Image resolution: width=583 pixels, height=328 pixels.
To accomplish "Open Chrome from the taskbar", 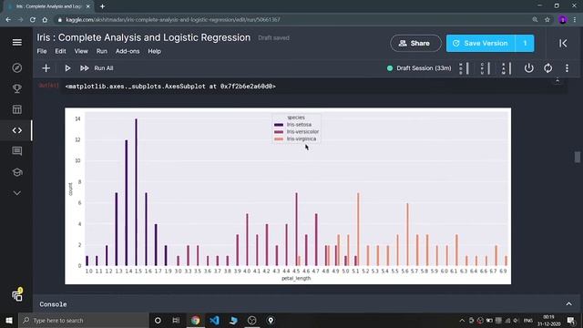I will click(x=195, y=320).
